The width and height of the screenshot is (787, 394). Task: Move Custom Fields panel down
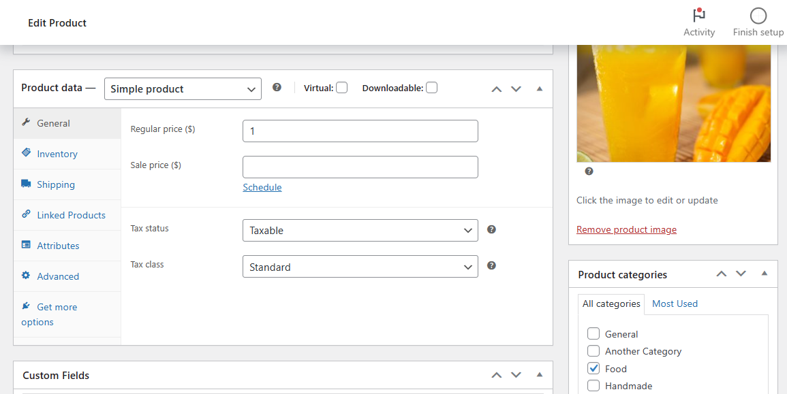point(516,375)
